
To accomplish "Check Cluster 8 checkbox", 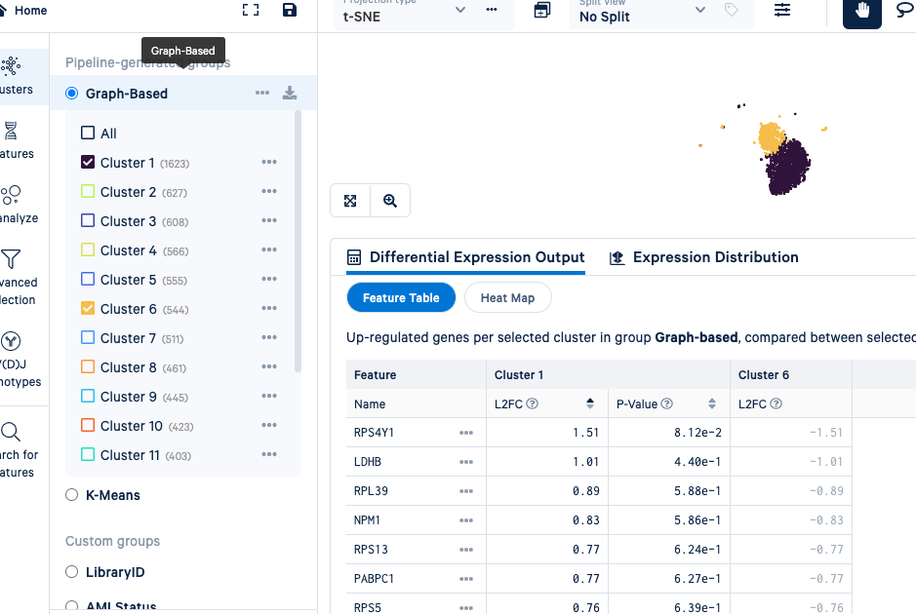I will pos(88,365).
